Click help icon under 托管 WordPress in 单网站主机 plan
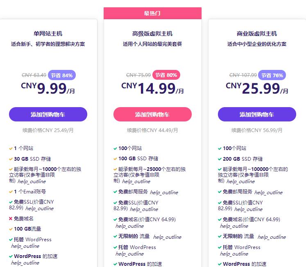 point(25,246)
